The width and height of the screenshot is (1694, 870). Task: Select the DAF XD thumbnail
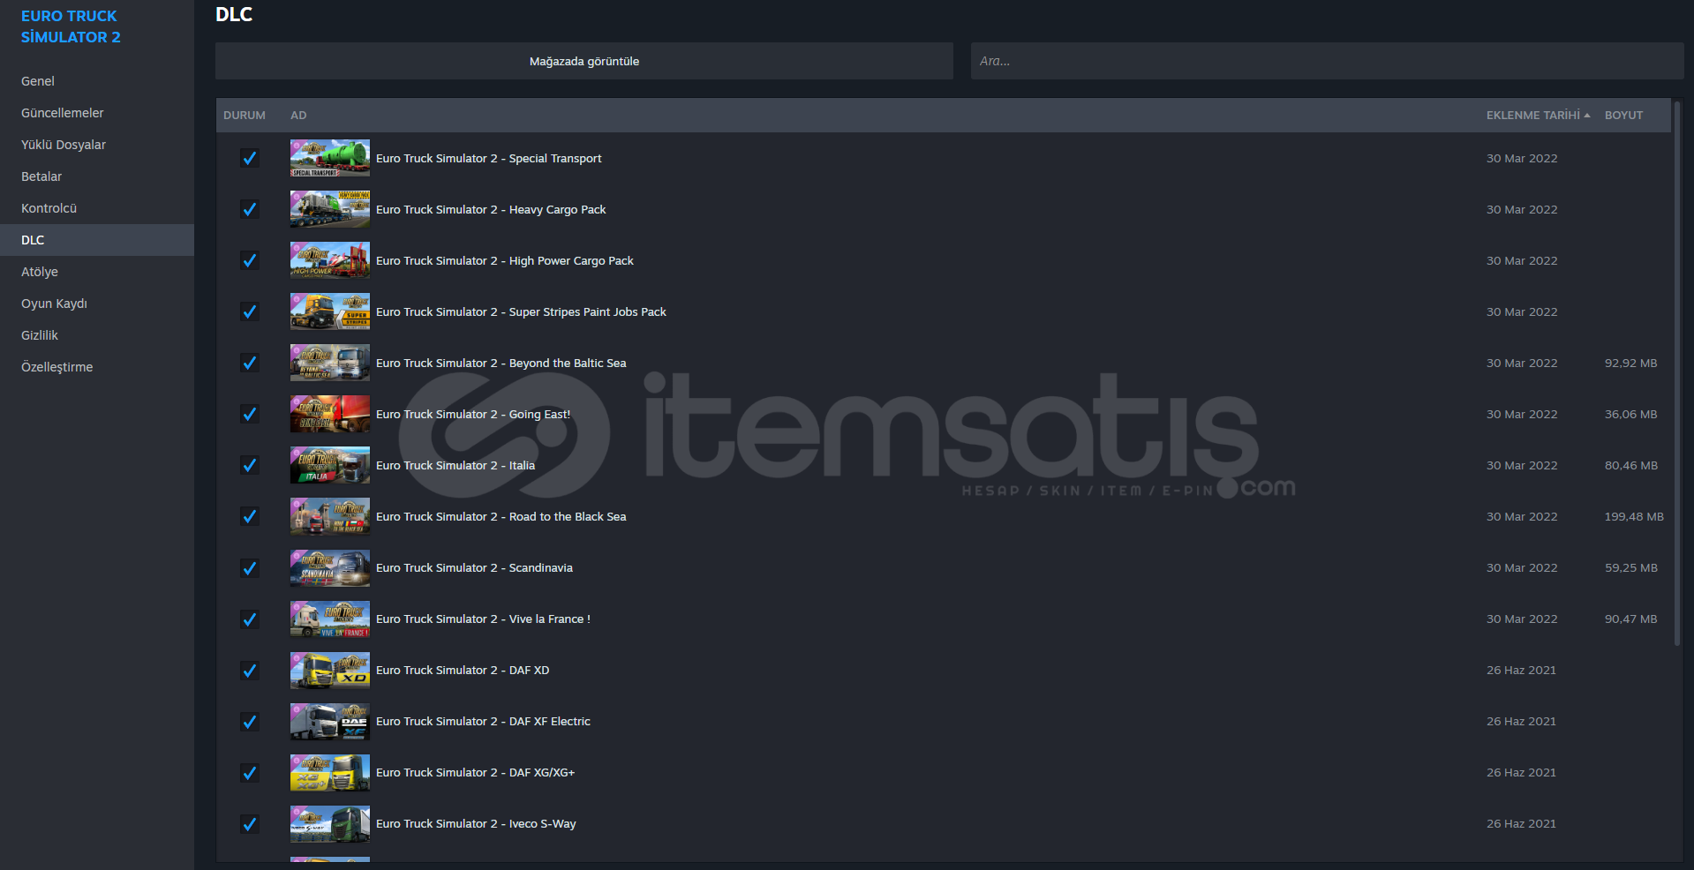(330, 670)
